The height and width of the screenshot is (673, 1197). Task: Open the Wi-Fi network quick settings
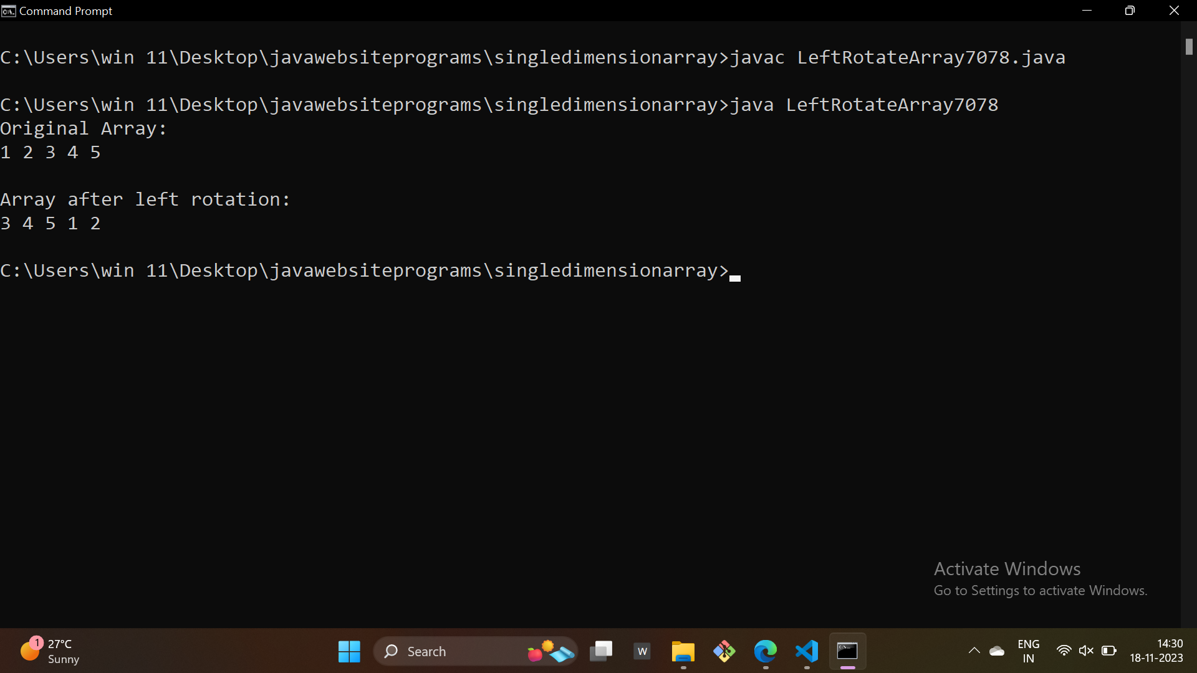[1064, 651]
